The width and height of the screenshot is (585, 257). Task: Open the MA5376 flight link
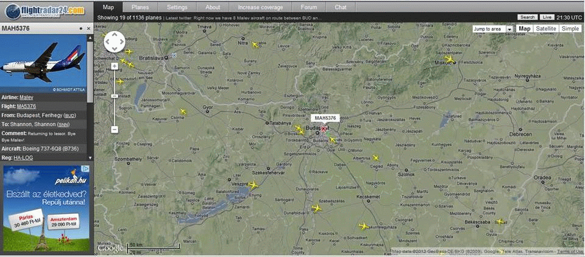26,106
